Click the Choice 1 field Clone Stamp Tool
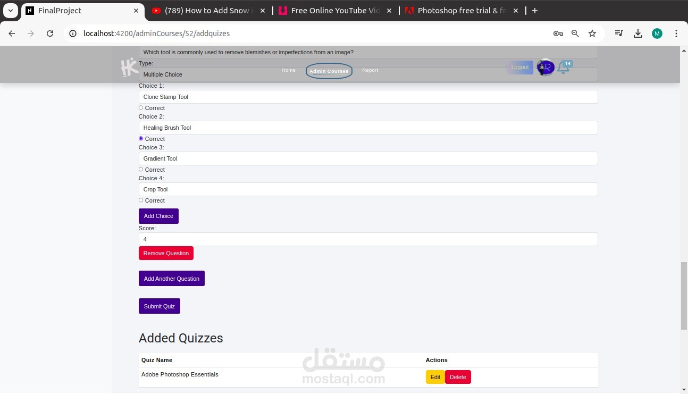 pyautogui.click(x=368, y=97)
